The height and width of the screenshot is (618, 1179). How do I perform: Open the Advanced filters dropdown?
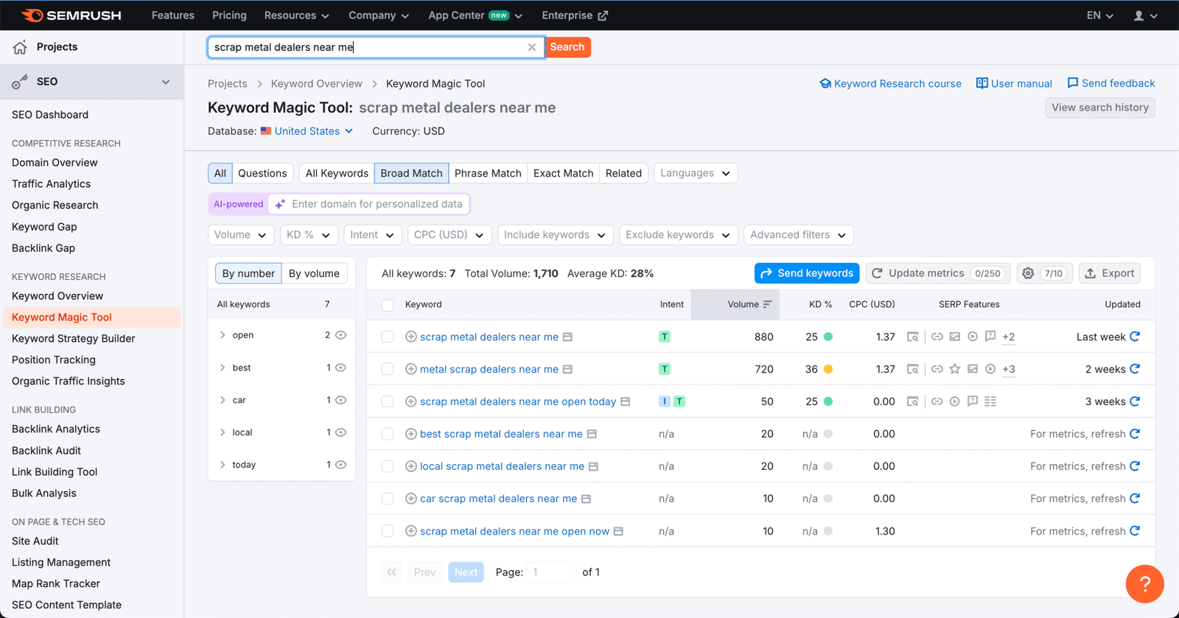tap(798, 235)
